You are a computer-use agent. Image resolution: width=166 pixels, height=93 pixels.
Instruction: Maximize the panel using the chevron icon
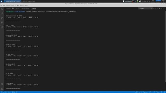tap(162, 8)
